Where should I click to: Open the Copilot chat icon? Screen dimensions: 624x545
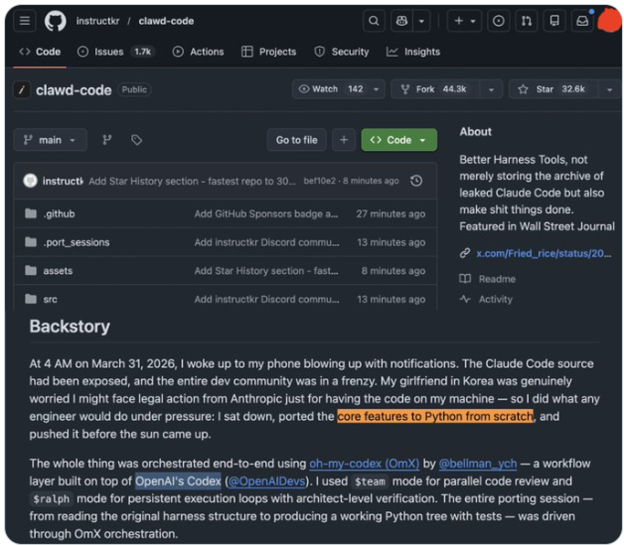click(402, 21)
